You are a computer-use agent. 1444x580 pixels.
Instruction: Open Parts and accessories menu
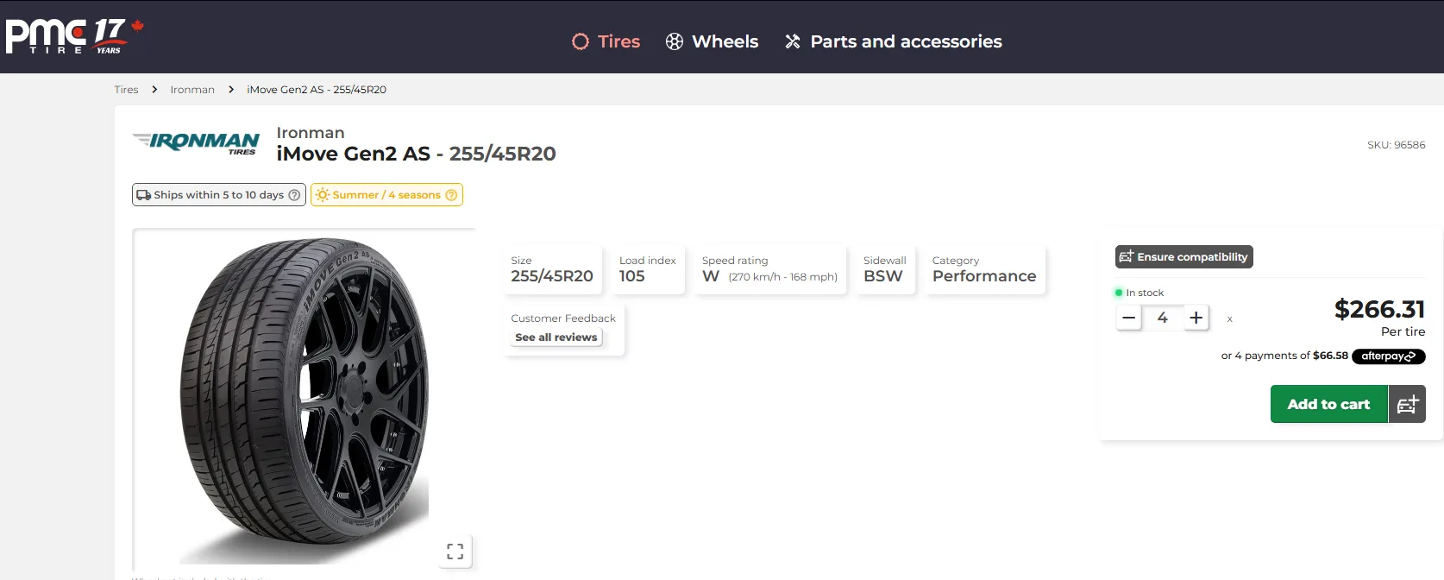893,41
